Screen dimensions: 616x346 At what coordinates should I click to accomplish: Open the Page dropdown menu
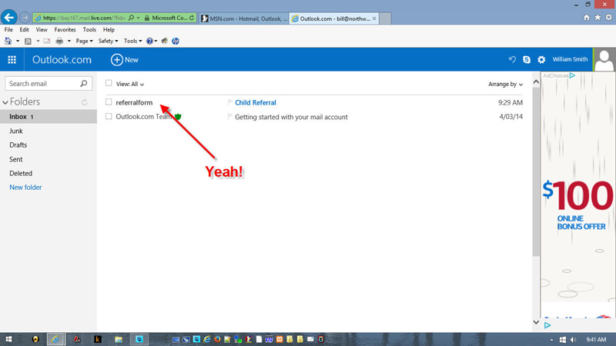point(84,41)
